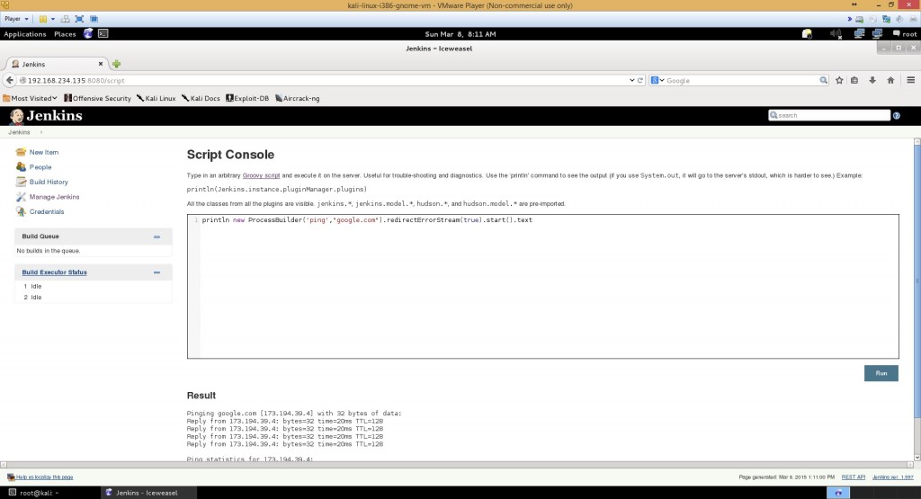Open the URL history dropdown arrow

point(632,80)
